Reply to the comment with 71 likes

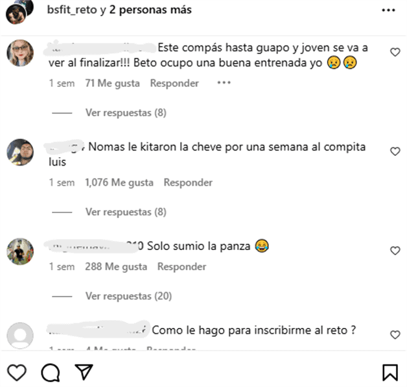click(x=174, y=83)
